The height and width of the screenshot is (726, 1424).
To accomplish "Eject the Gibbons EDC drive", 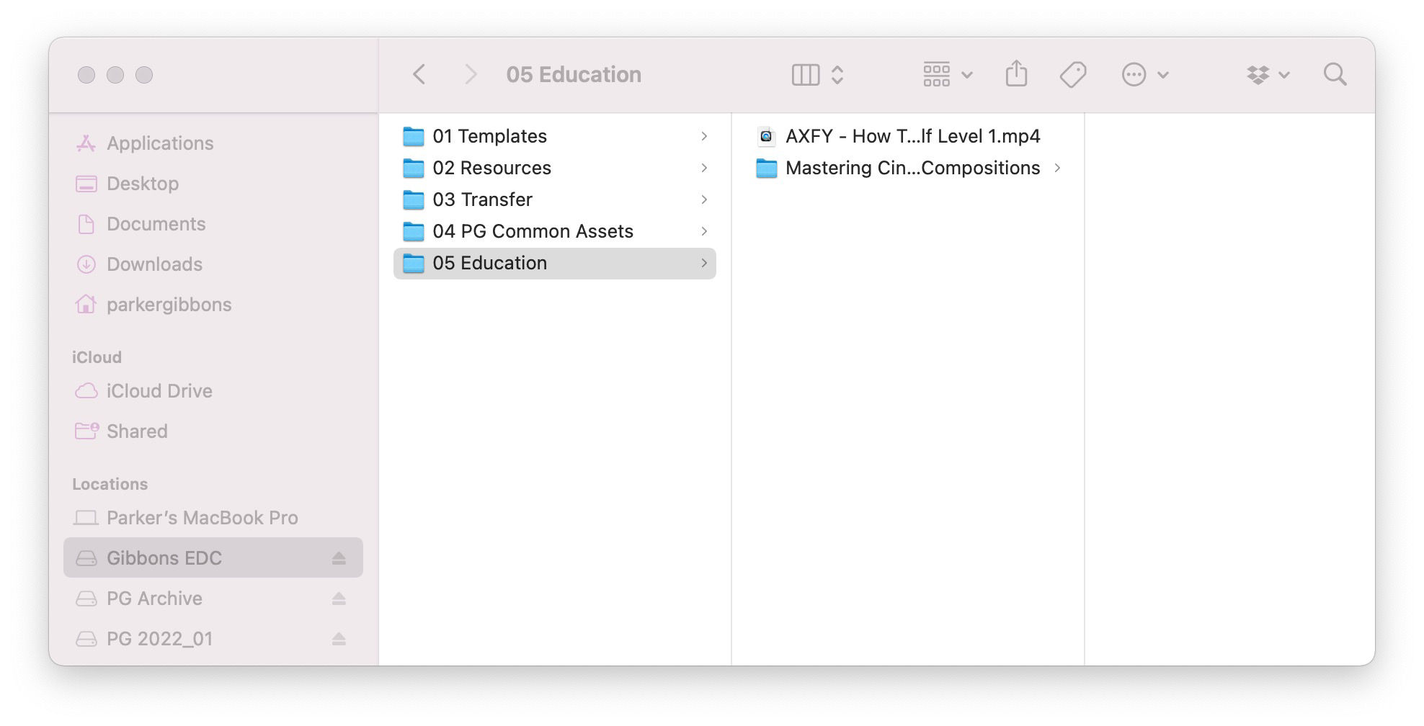I will 339,558.
